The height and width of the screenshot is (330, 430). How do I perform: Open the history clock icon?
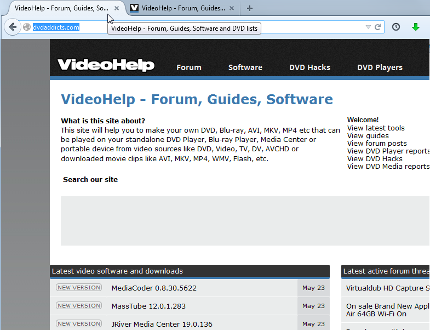395,27
